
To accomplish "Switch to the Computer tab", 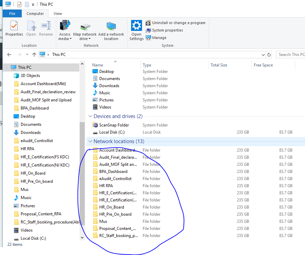I will (35, 14).
